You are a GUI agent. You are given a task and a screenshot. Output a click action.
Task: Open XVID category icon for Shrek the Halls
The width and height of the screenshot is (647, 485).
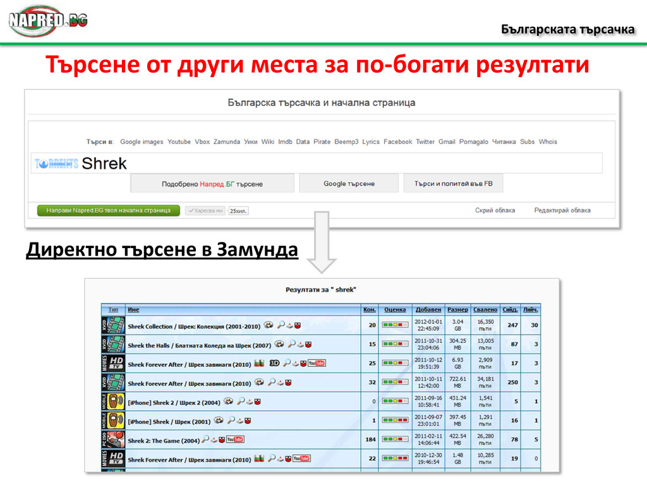113,344
